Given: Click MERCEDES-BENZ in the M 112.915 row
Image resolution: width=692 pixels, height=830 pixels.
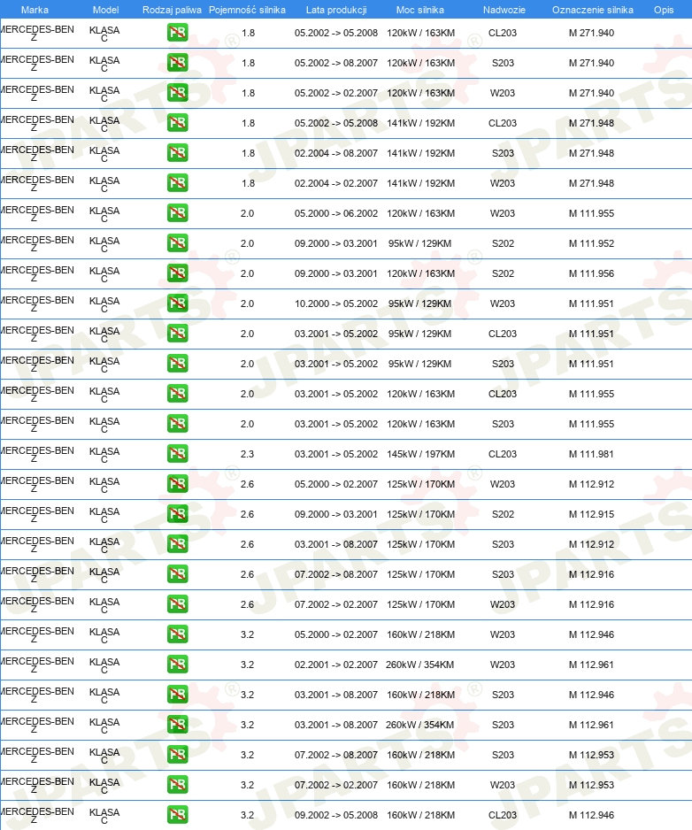Looking at the screenshot, I should (36, 515).
